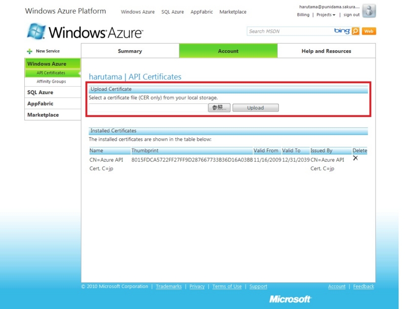Click the Valid To date 12/31/2039
This screenshot has height=309, width=405.
296,160
